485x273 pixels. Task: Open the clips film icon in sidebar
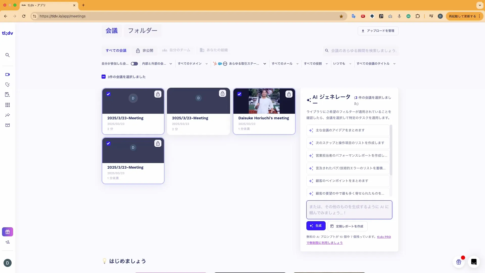click(x=8, y=125)
